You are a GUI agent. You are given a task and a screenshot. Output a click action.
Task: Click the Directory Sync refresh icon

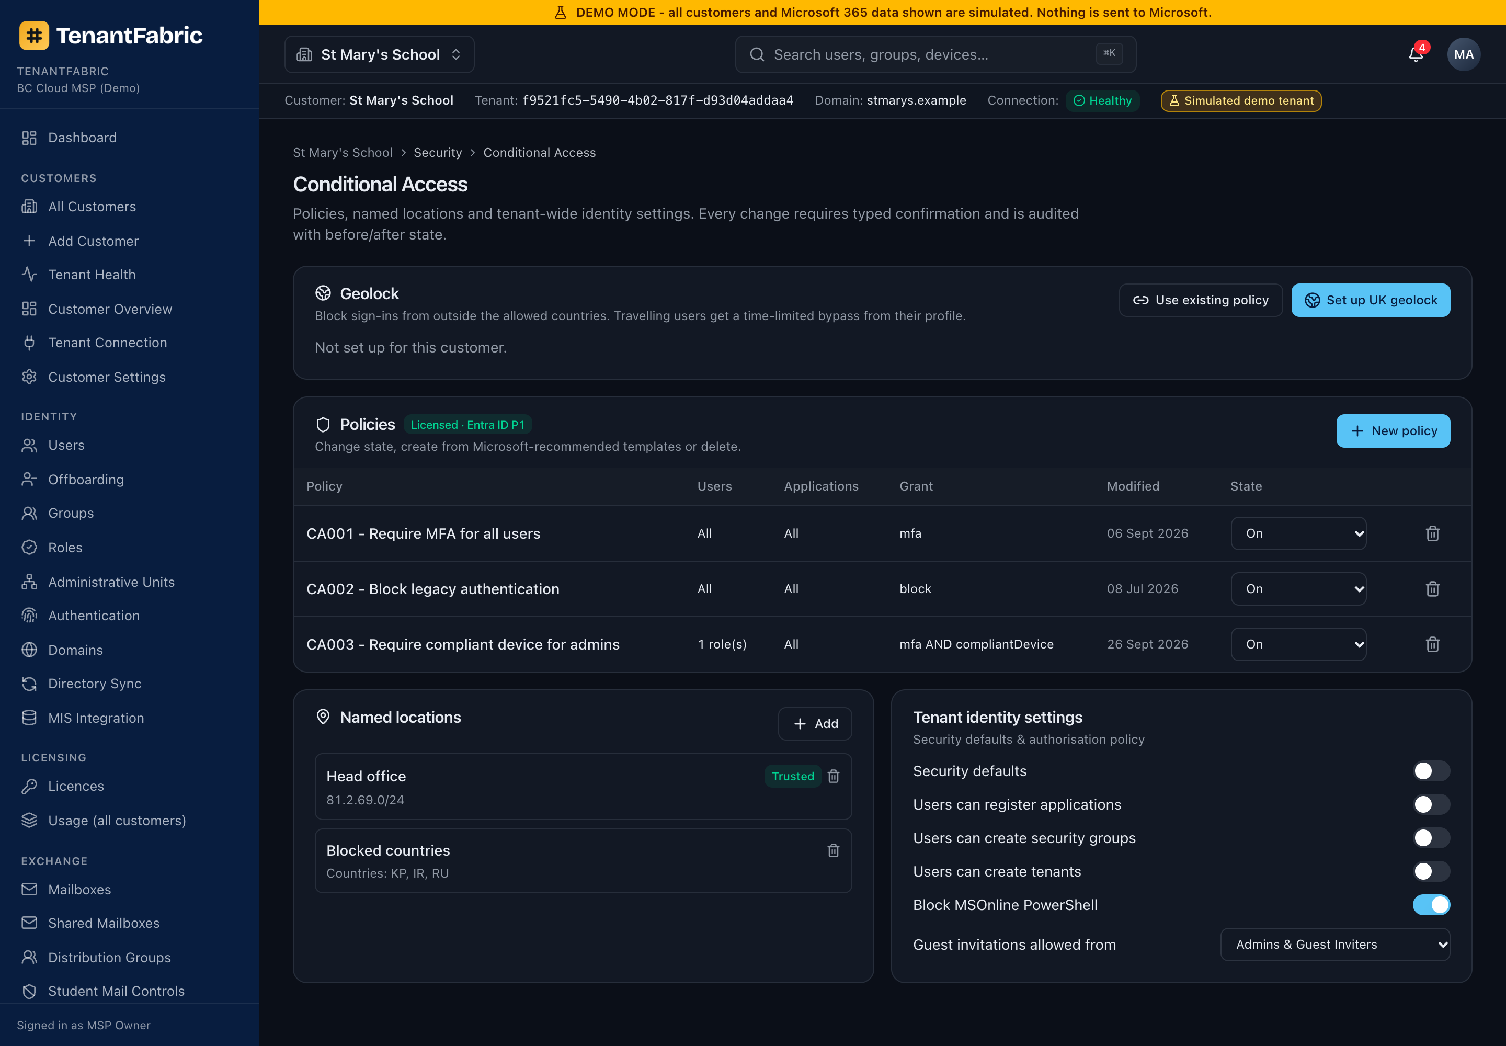[29, 684]
